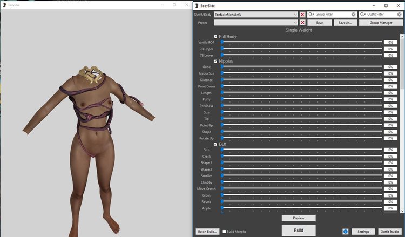The image size is (405, 237).
Task: Uncheck the Full Body category checkbox
Action: point(215,37)
